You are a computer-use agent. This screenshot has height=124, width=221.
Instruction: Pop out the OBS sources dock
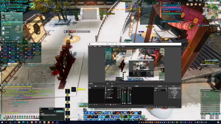click(120, 86)
